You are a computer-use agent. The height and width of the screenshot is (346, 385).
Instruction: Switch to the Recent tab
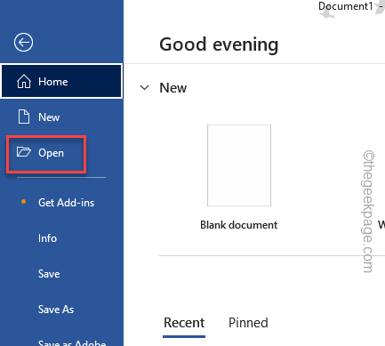184,323
